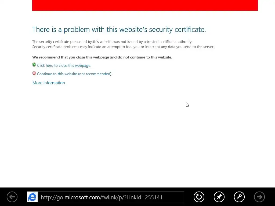Click the 'http://go.' prefix in address bar
The height and width of the screenshot is (206, 275).
click(53, 197)
